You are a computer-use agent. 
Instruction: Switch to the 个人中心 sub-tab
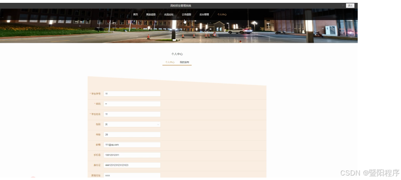(x=170, y=62)
